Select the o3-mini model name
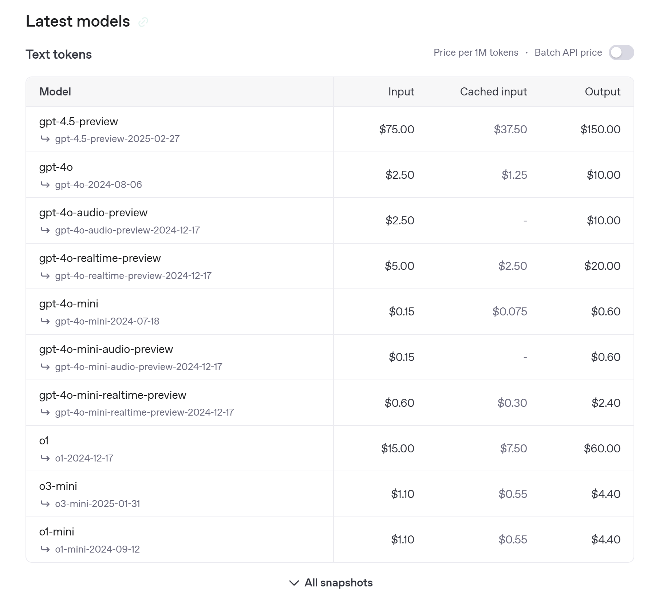 click(x=58, y=486)
